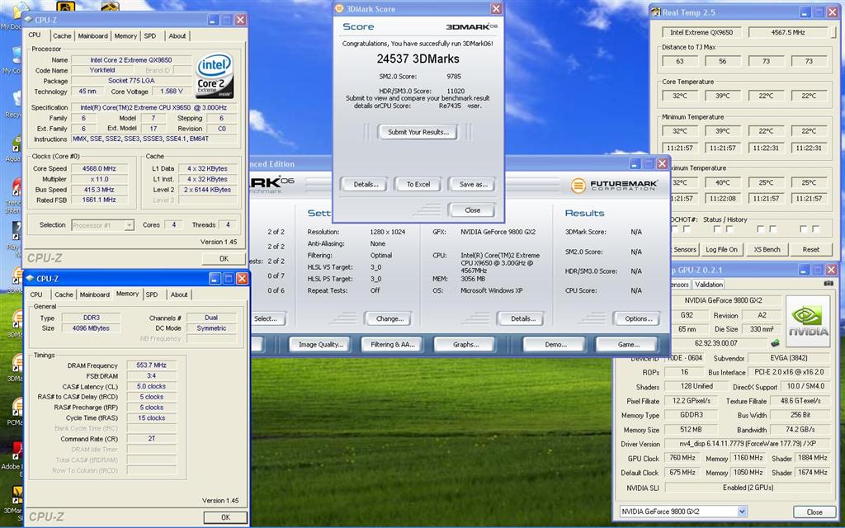Click the NVIDIA SLI Enabled (2 GPUs) field
Image resolution: width=845 pixels, height=528 pixels.
click(x=747, y=488)
